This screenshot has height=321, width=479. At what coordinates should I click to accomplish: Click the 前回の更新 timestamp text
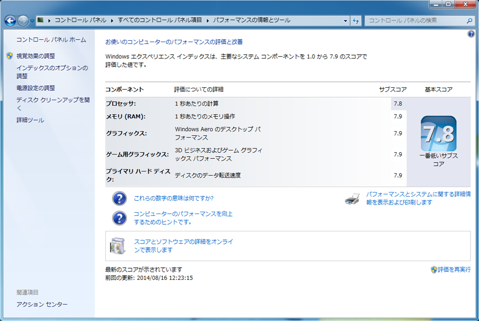click(149, 278)
